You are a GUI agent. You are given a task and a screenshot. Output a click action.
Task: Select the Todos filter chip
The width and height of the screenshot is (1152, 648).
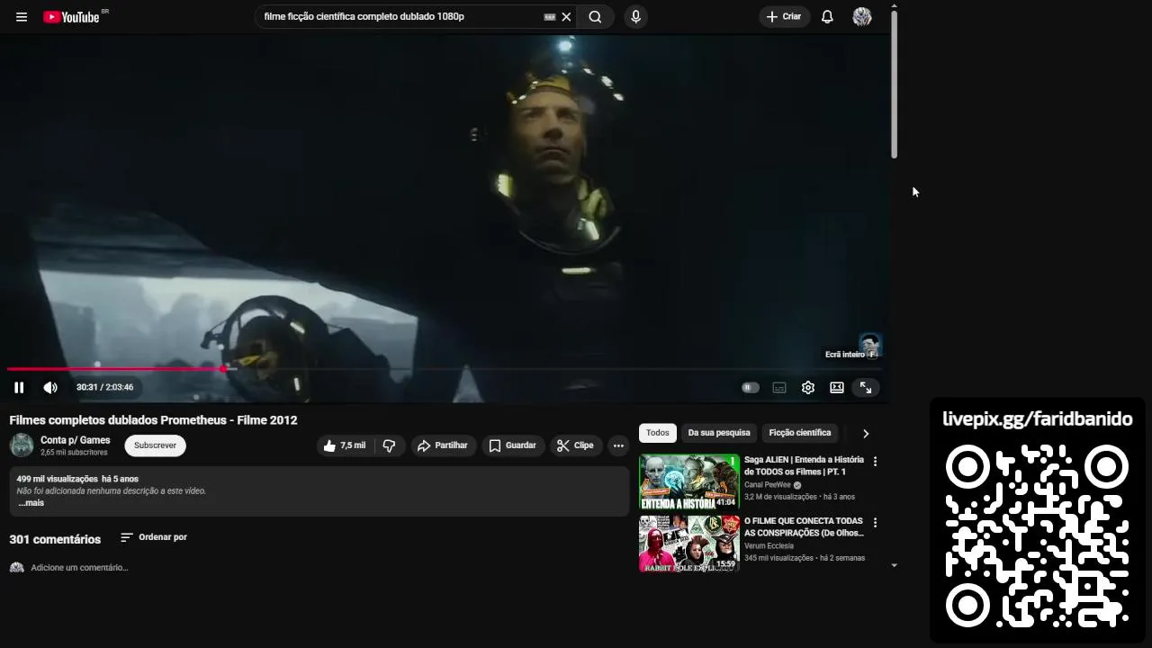pyautogui.click(x=658, y=433)
